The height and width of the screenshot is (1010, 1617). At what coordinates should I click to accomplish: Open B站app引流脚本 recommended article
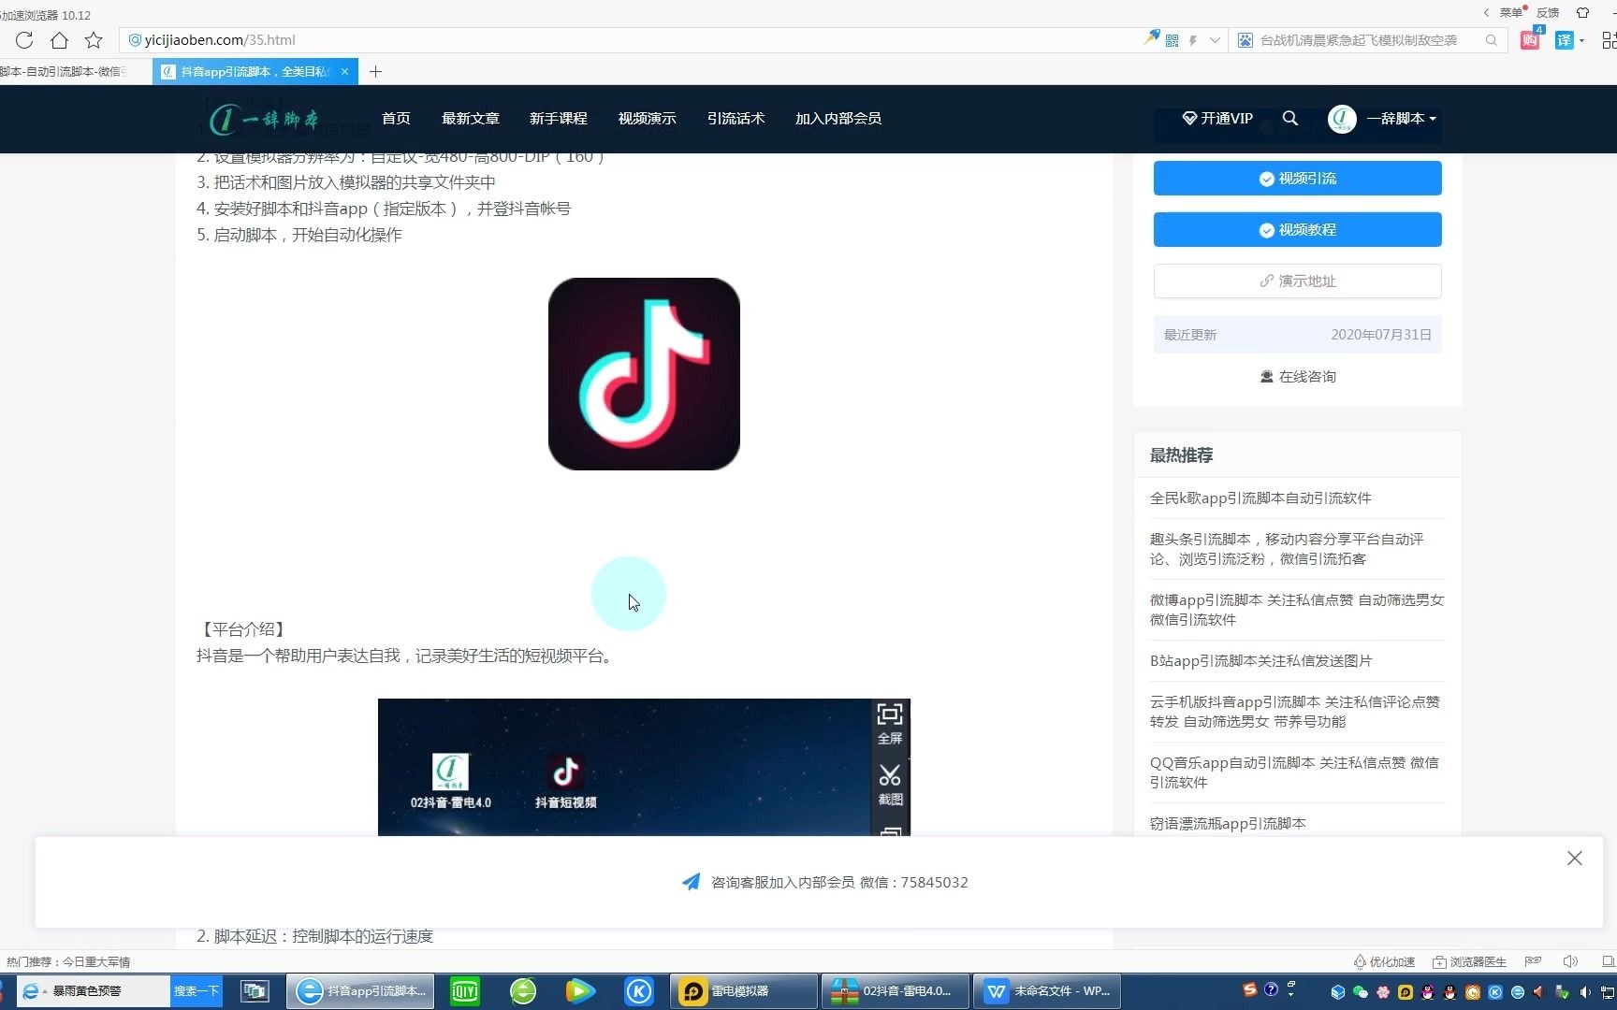tap(1260, 661)
